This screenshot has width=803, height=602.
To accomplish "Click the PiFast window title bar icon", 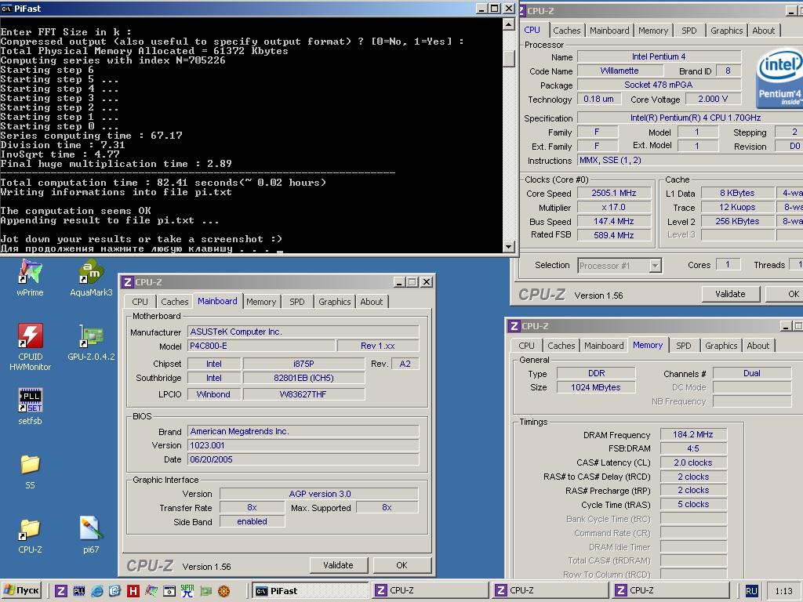I will [6, 8].
